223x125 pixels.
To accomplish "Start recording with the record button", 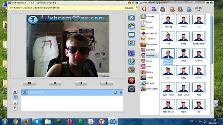I will pyautogui.click(x=55, y=83).
